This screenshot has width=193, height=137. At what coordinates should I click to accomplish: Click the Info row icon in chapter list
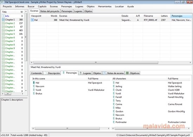pos(3,16)
